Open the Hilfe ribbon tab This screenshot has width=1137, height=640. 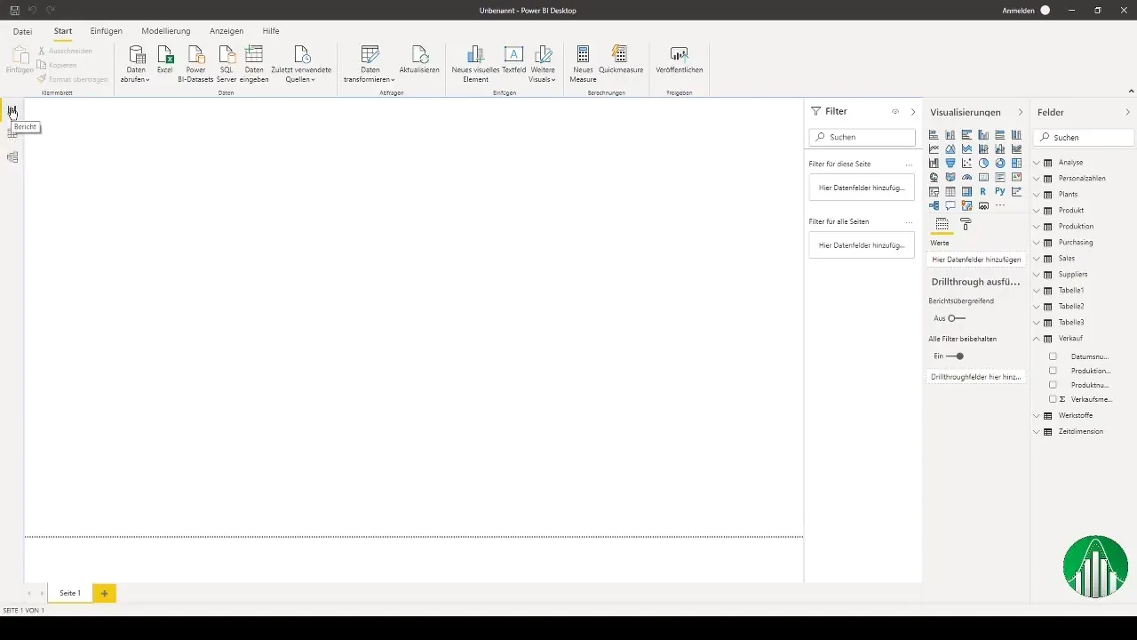pos(271,31)
